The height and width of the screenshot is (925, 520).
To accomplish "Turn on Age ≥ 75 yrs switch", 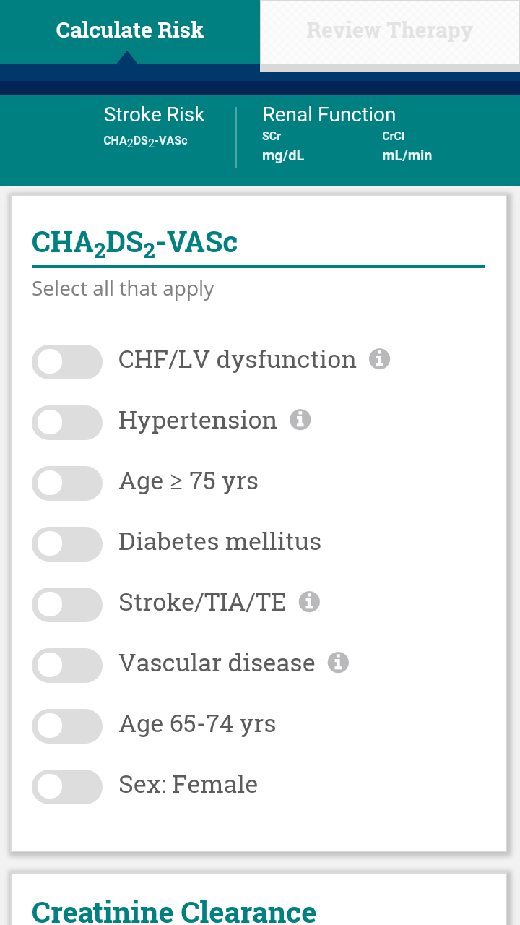I will pyautogui.click(x=67, y=483).
